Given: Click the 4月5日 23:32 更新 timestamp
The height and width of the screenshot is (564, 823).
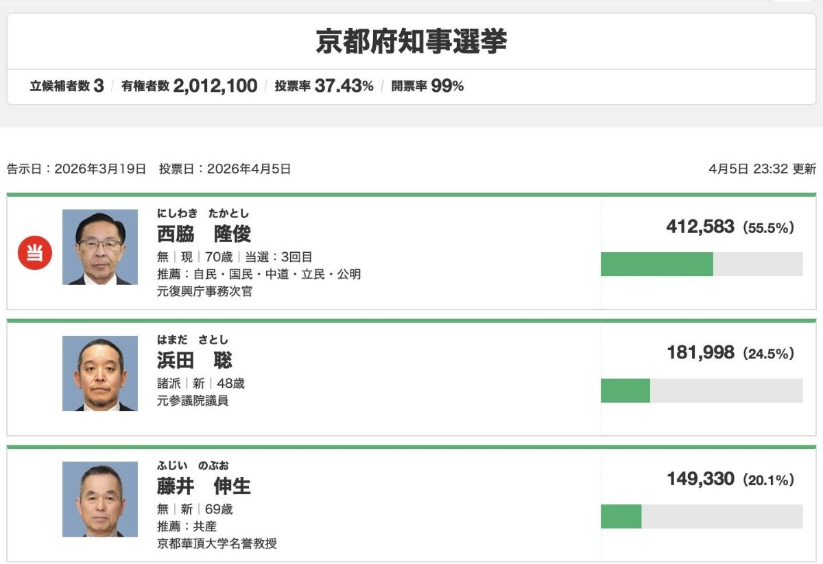Looking at the screenshot, I should (x=763, y=169).
